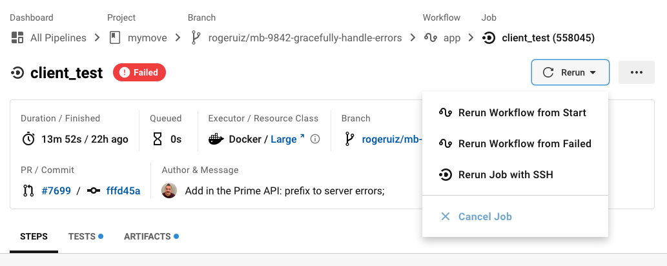Click chevron after All Pipelines breadcrumb
667x266 pixels.
(x=97, y=38)
